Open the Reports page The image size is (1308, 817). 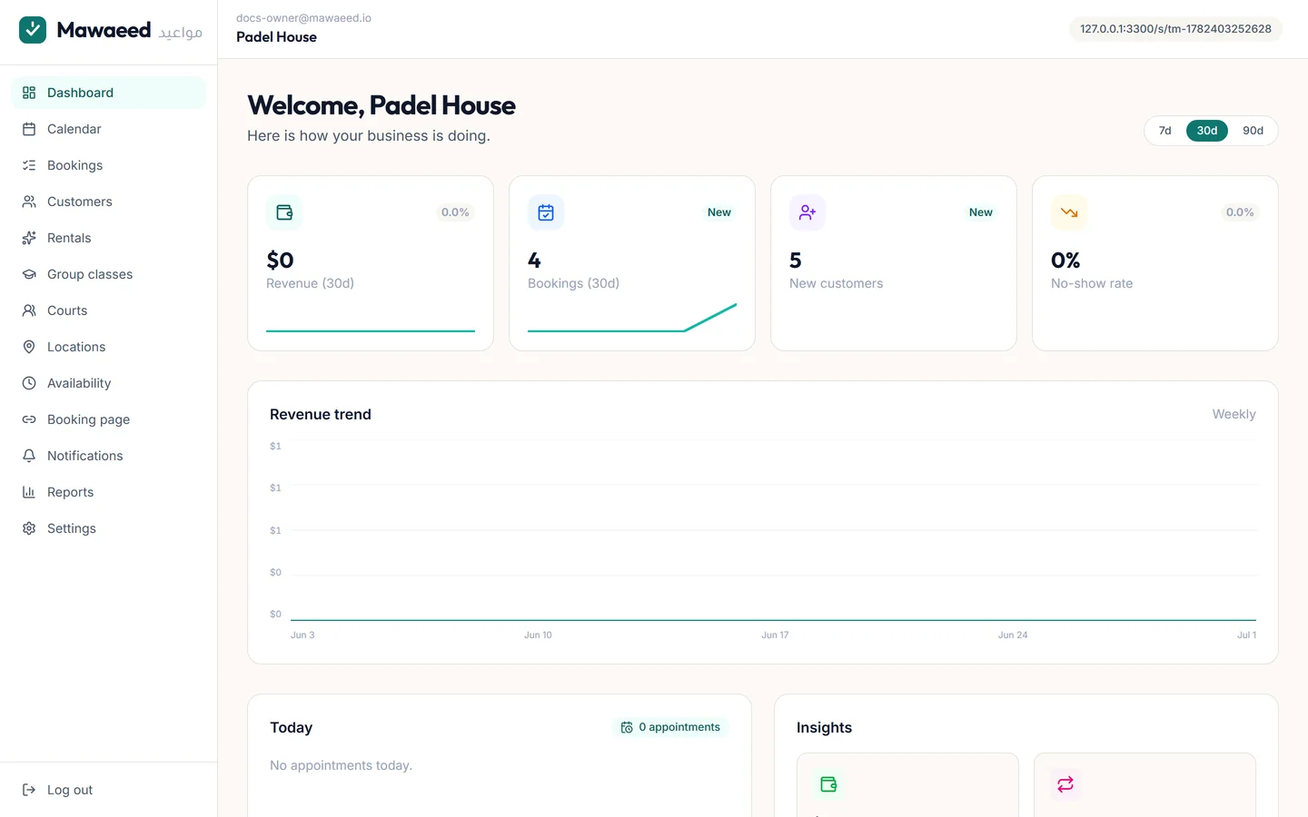[x=109, y=492]
